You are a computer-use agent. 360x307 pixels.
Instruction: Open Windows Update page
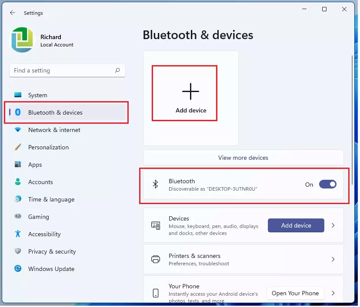[x=67, y=269]
